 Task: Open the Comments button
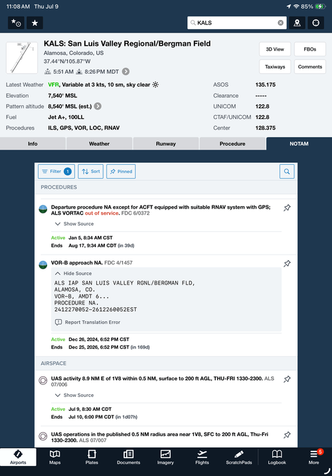pyautogui.click(x=310, y=66)
